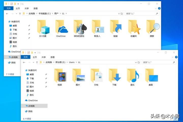The width and height of the screenshot is (183, 122).
Task: Select OneDrive in front window sidebar
Action: point(32,100)
